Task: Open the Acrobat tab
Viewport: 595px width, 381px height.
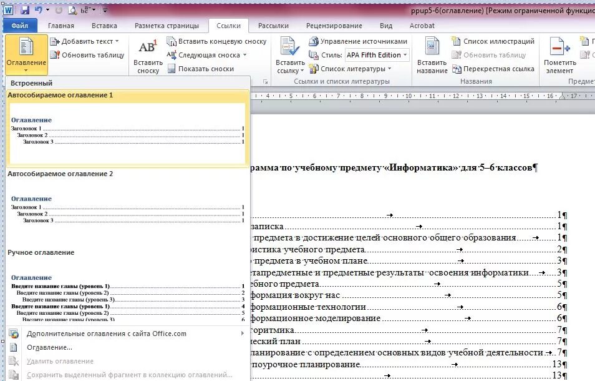Action: 422,26
